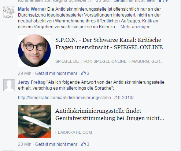Click thumbs-up icon under Maria Werner's comment
Viewport: 181px width, 151px height.
click(83, 73)
